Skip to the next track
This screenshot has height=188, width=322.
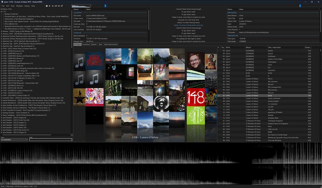coord(59,6)
